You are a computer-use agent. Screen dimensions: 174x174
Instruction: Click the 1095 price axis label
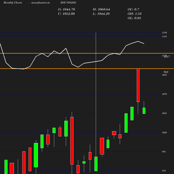pyautogui.click(x=164, y=75)
